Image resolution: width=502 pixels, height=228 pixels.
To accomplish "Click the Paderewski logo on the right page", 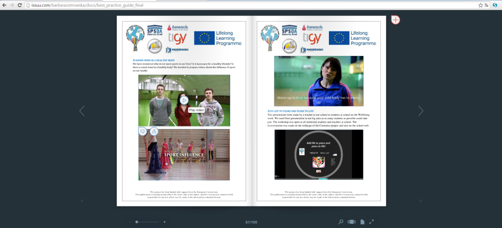I will [x=311, y=50].
